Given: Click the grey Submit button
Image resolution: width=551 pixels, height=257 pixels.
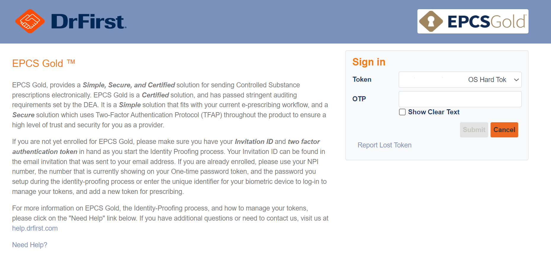Looking at the screenshot, I should point(474,130).
